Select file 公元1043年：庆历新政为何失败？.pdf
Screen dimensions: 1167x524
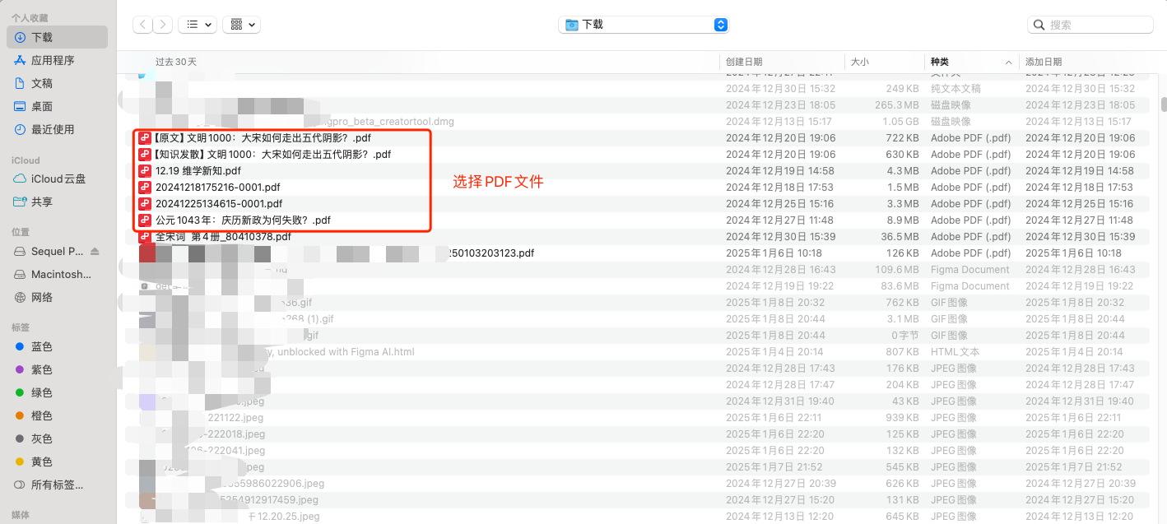[243, 220]
